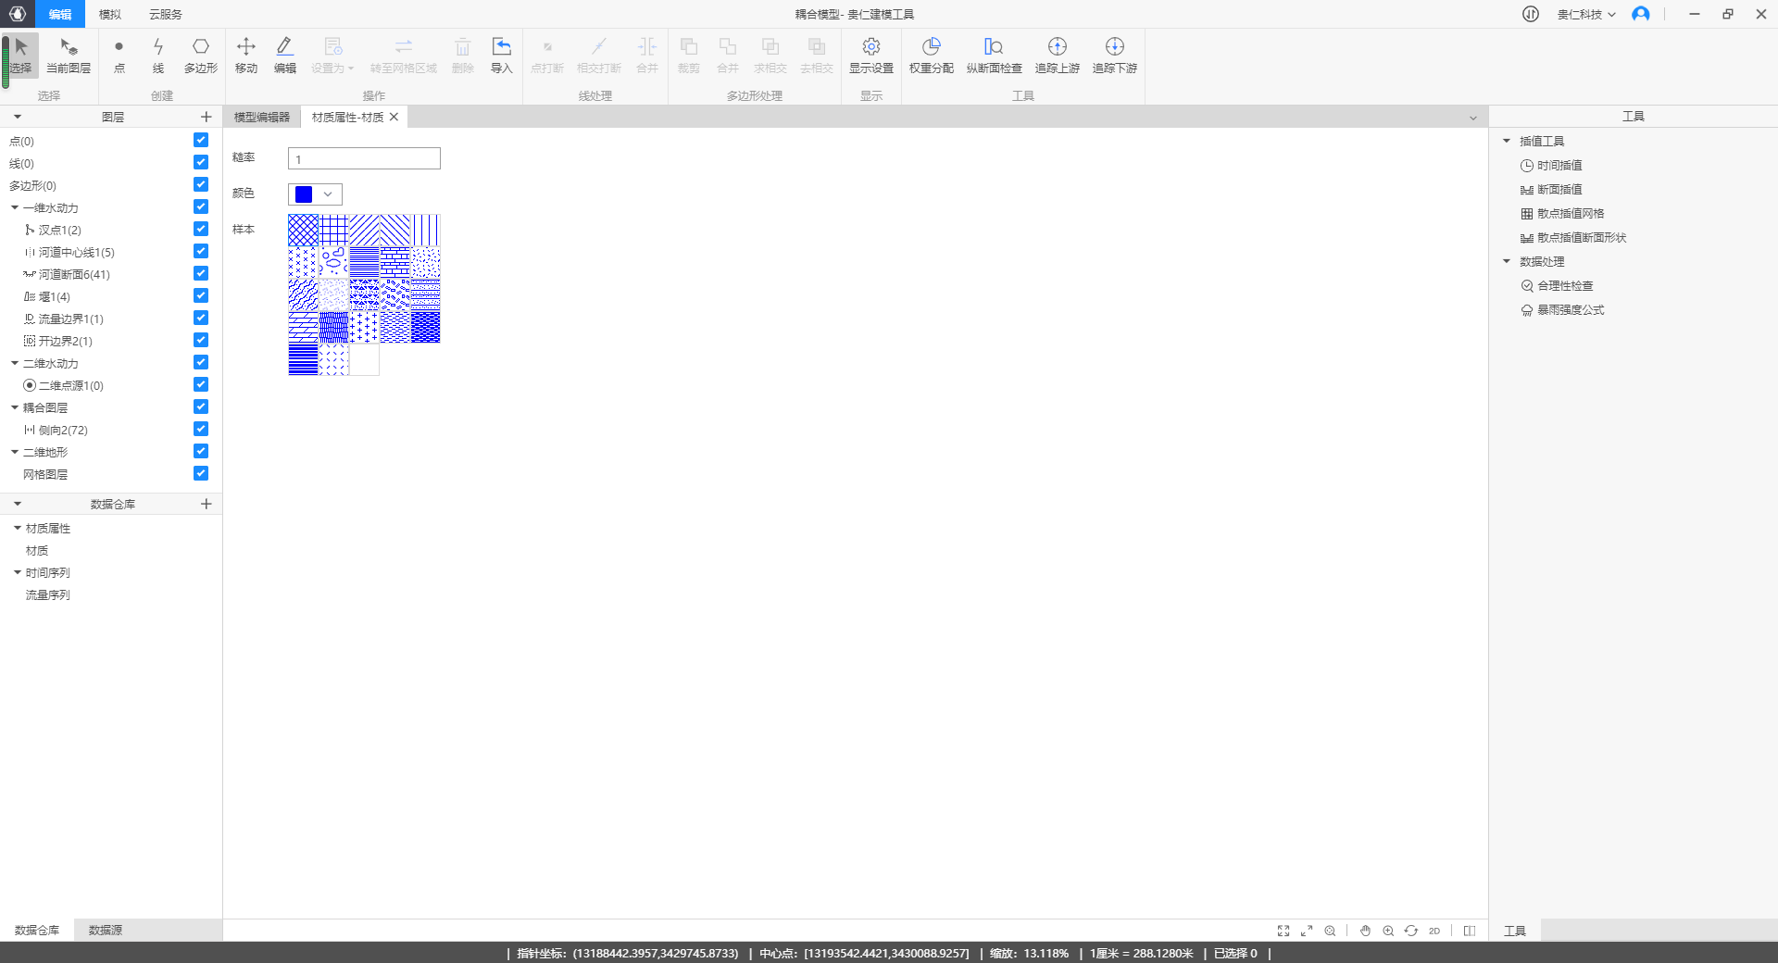Viewport: 1778px width, 963px height.
Task: Select the 数据仓库 bottom tab
Action: tap(37, 930)
